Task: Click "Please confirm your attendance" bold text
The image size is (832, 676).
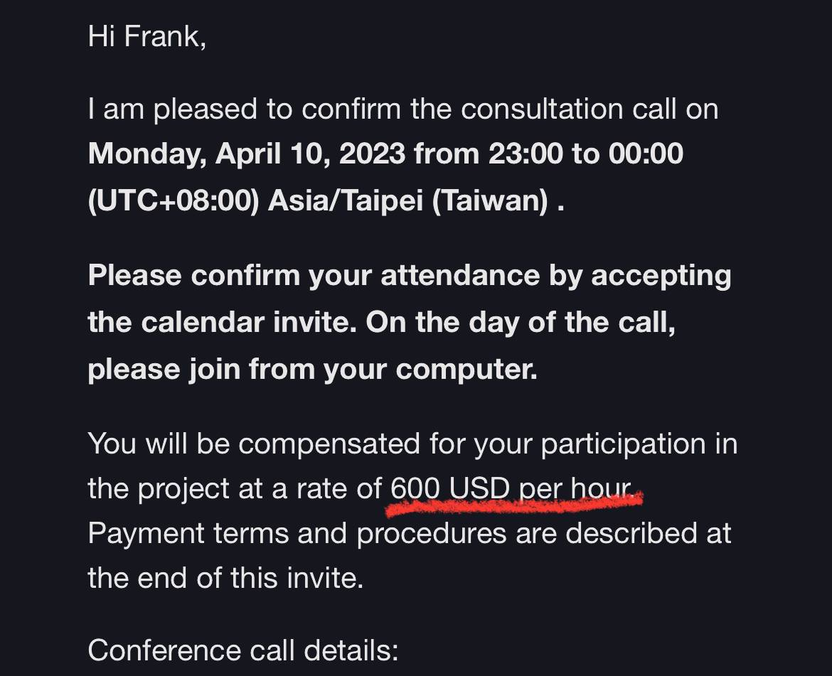Action: [x=314, y=277]
